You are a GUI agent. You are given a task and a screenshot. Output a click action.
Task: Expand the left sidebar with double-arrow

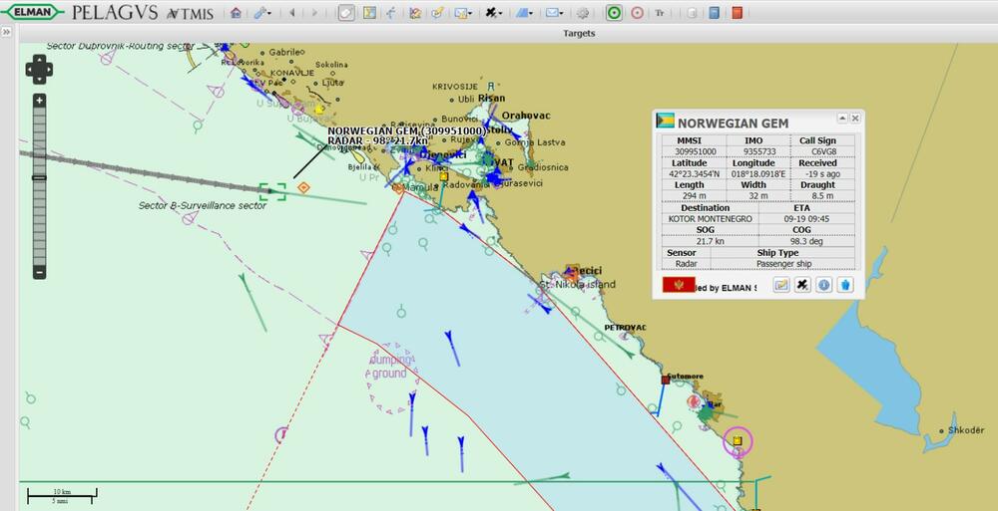coord(6,33)
